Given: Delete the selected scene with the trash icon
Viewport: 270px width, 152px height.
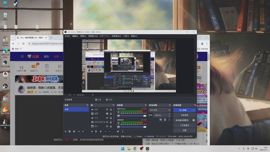Looking at the screenshot, I should point(70,131).
